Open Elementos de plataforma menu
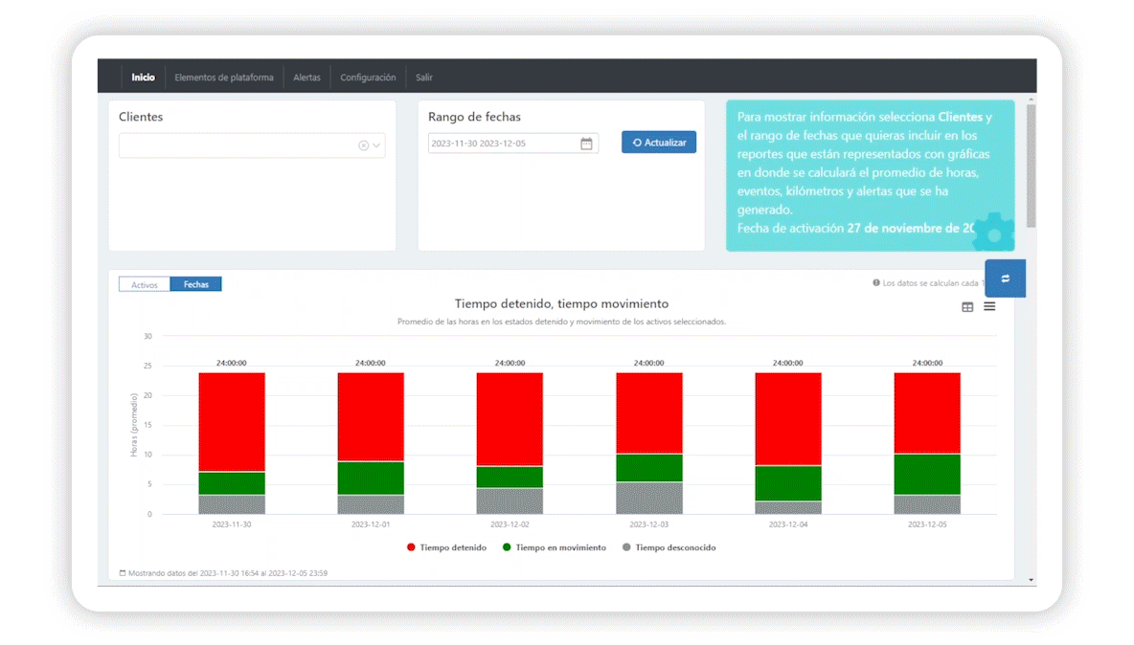 224,78
